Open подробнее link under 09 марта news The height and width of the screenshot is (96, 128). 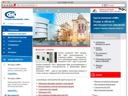(x=13, y=74)
